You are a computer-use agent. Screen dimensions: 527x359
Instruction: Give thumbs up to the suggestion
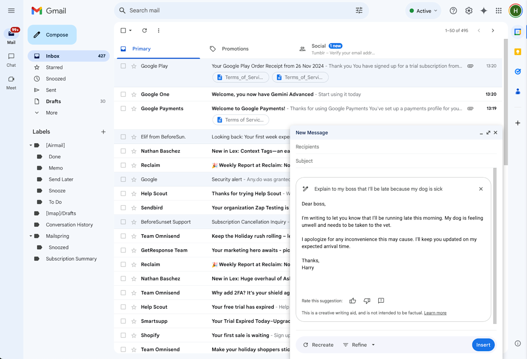(x=353, y=301)
